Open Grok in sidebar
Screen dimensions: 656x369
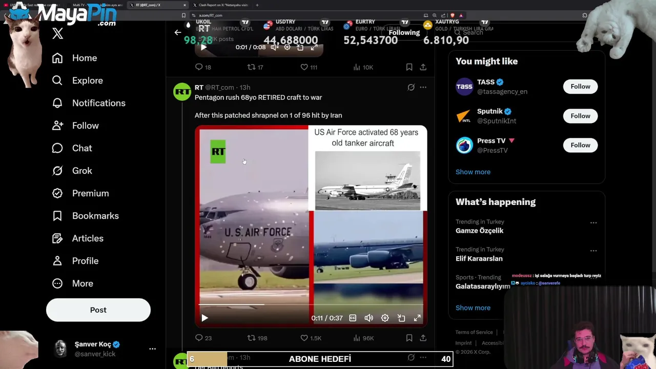pyautogui.click(x=72, y=171)
